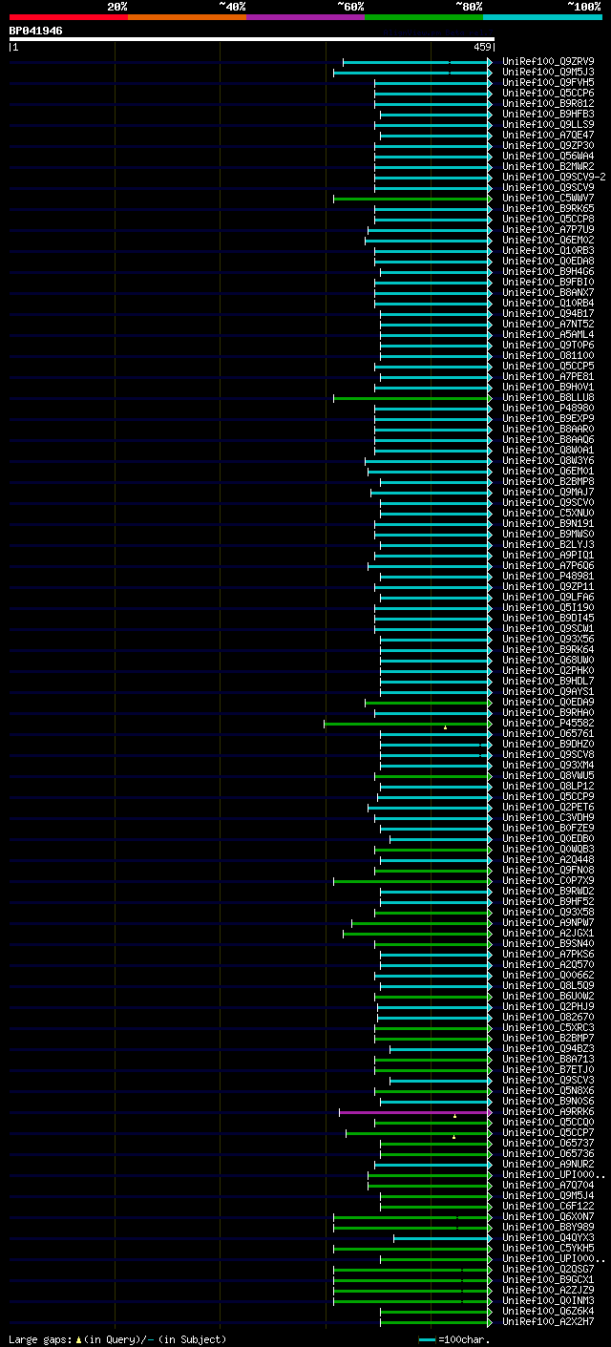
Task: Click the label UniRef100_Q6X0N7
Action: pos(548,1216)
